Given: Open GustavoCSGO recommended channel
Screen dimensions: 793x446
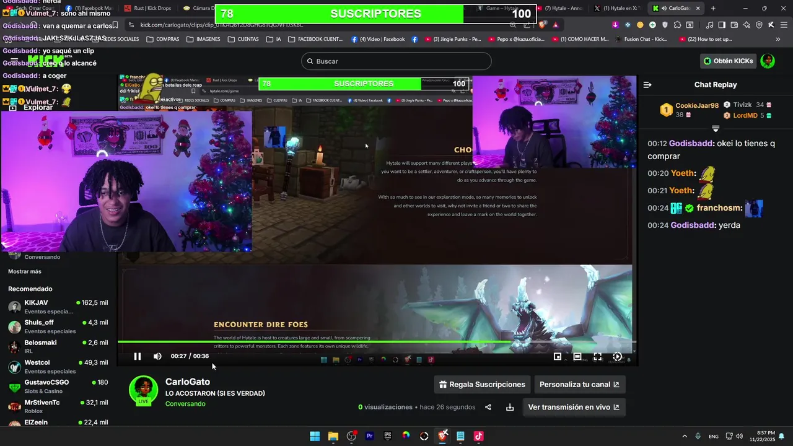Looking at the screenshot, I should point(58,386).
